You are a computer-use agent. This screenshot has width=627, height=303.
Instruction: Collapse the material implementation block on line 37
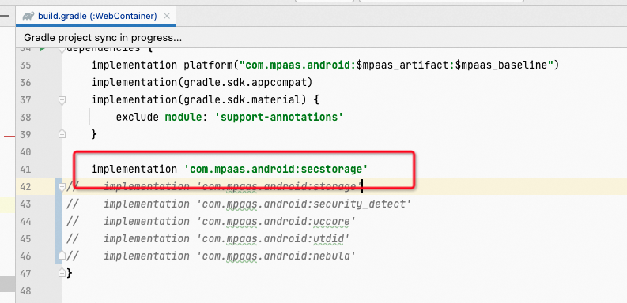coord(62,99)
